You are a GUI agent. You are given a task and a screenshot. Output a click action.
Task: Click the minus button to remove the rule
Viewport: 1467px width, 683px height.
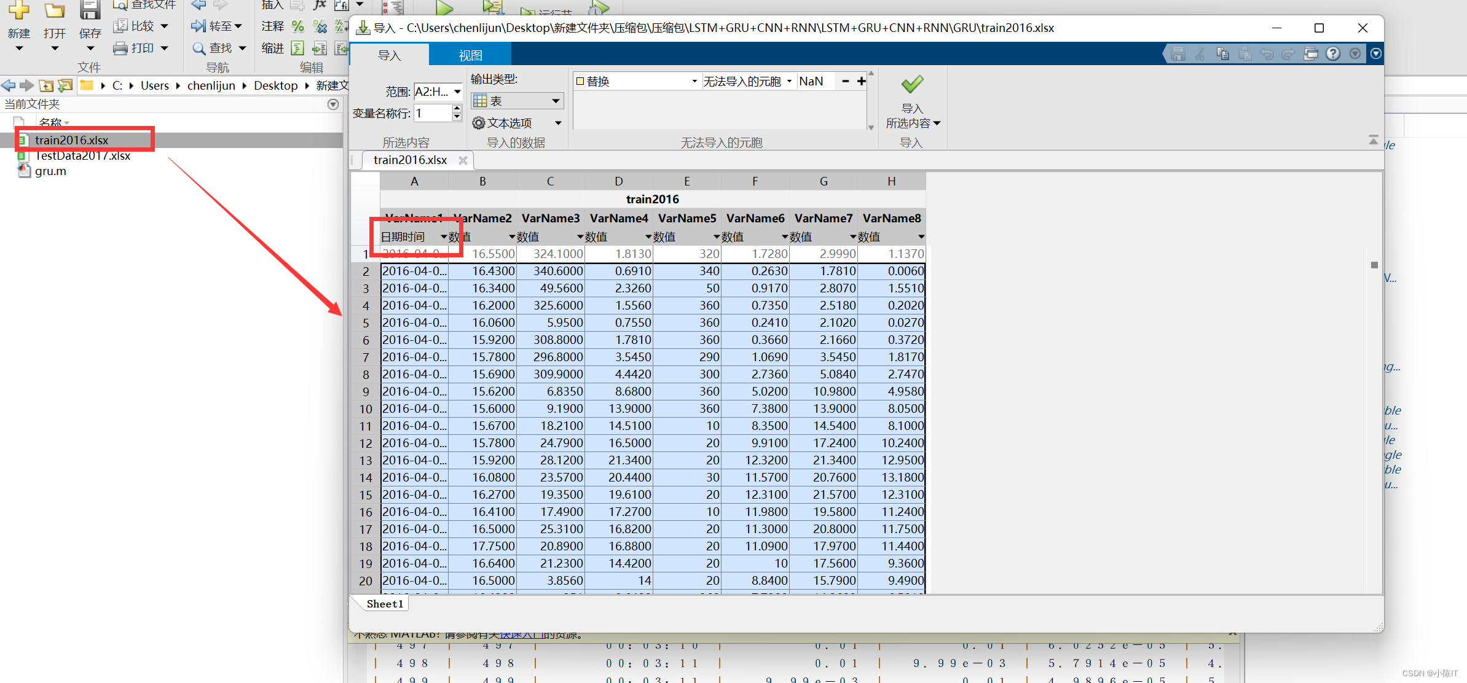(x=846, y=81)
